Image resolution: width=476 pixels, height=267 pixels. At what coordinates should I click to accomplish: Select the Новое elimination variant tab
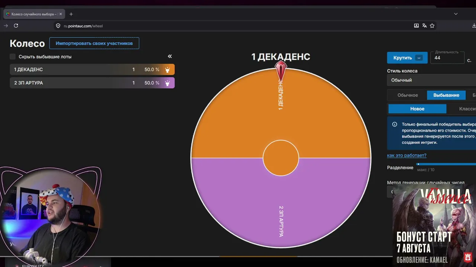tap(417, 109)
